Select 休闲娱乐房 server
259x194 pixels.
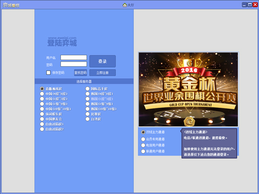42,114
